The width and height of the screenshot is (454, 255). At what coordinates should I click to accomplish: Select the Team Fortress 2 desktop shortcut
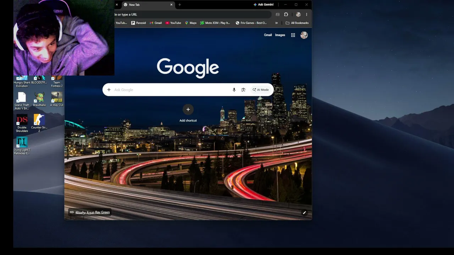coord(57,82)
